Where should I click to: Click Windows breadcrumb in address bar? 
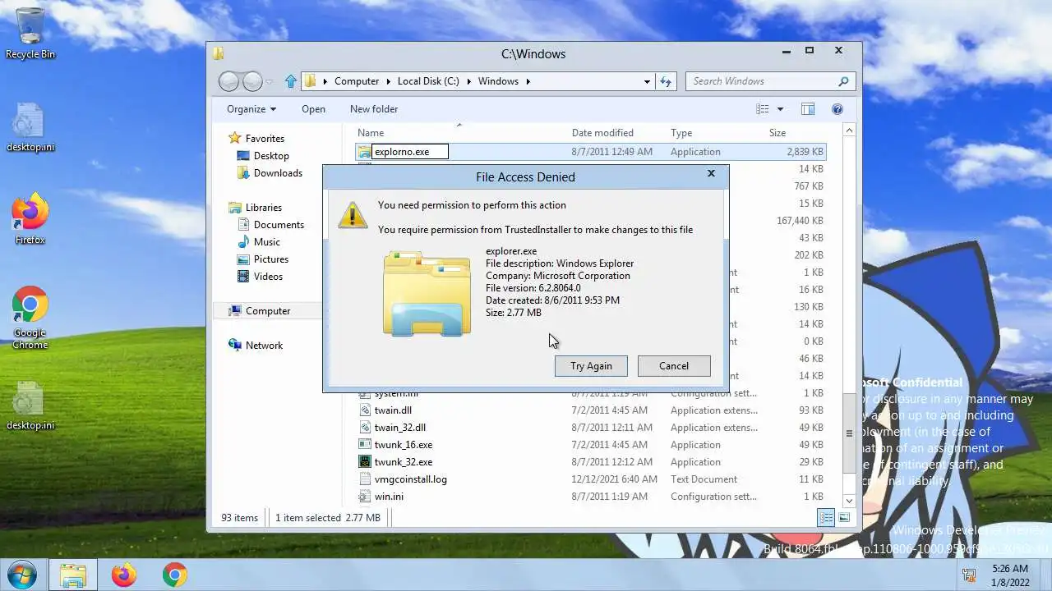(498, 81)
